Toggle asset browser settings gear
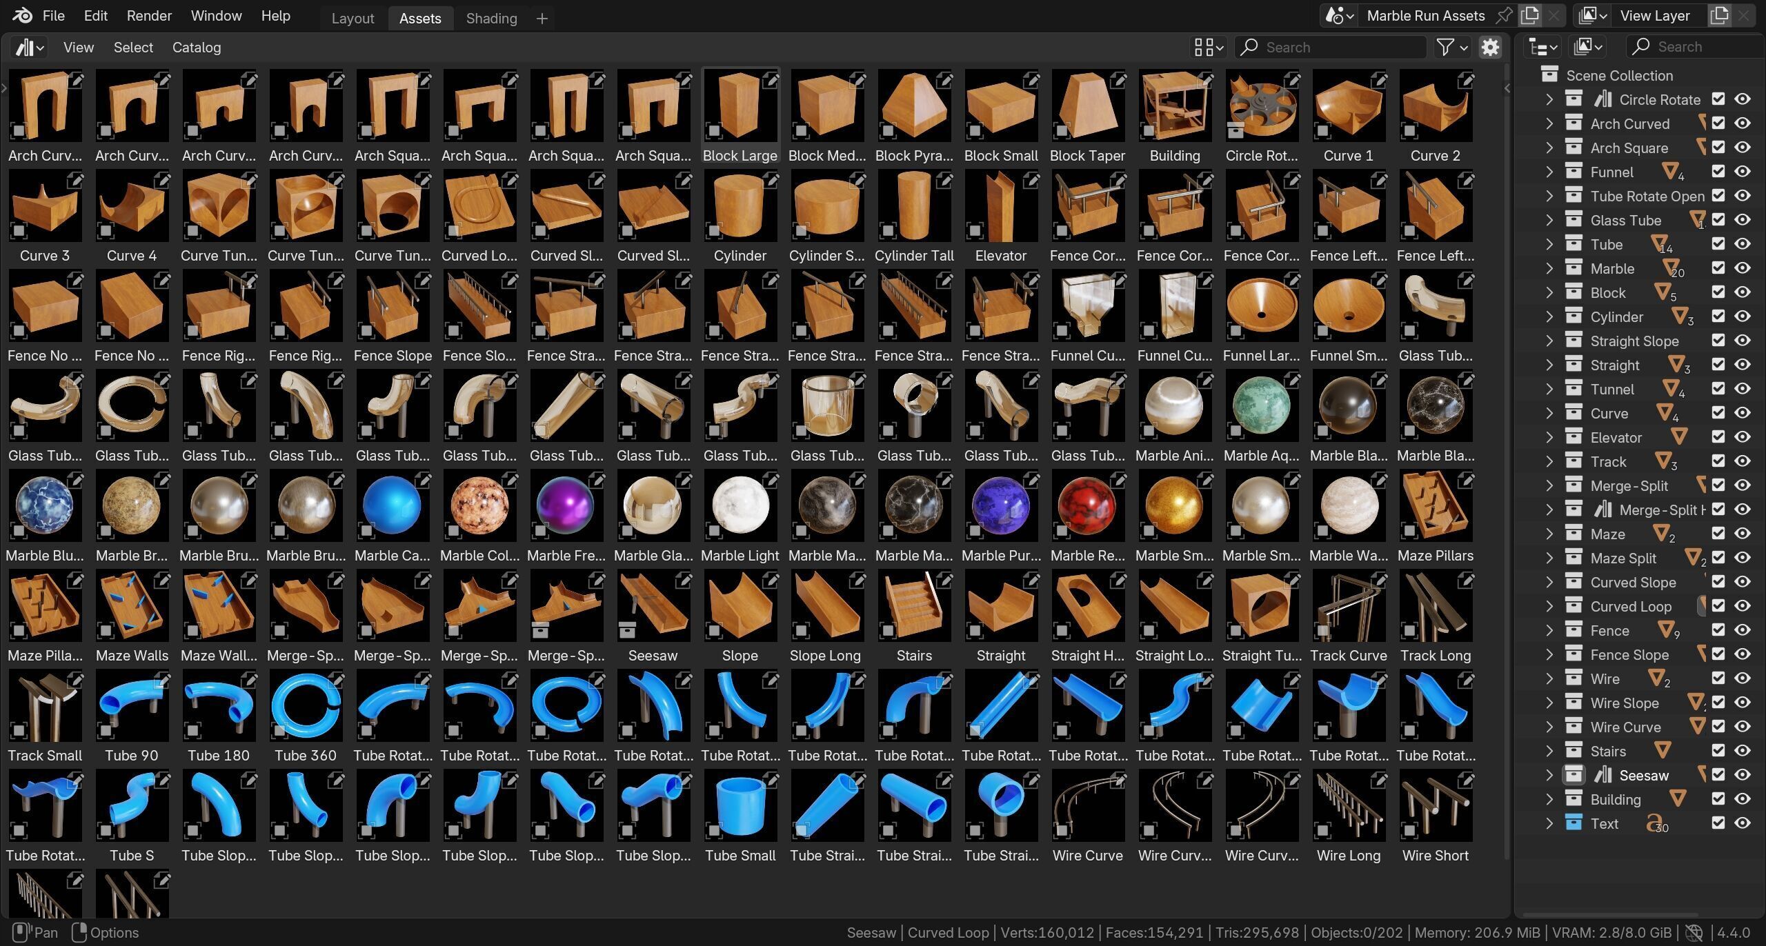This screenshot has height=946, width=1766. (x=1490, y=47)
